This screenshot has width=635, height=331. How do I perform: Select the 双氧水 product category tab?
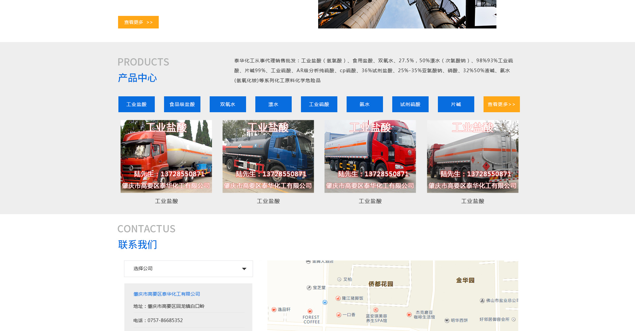click(x=228, y=104)
